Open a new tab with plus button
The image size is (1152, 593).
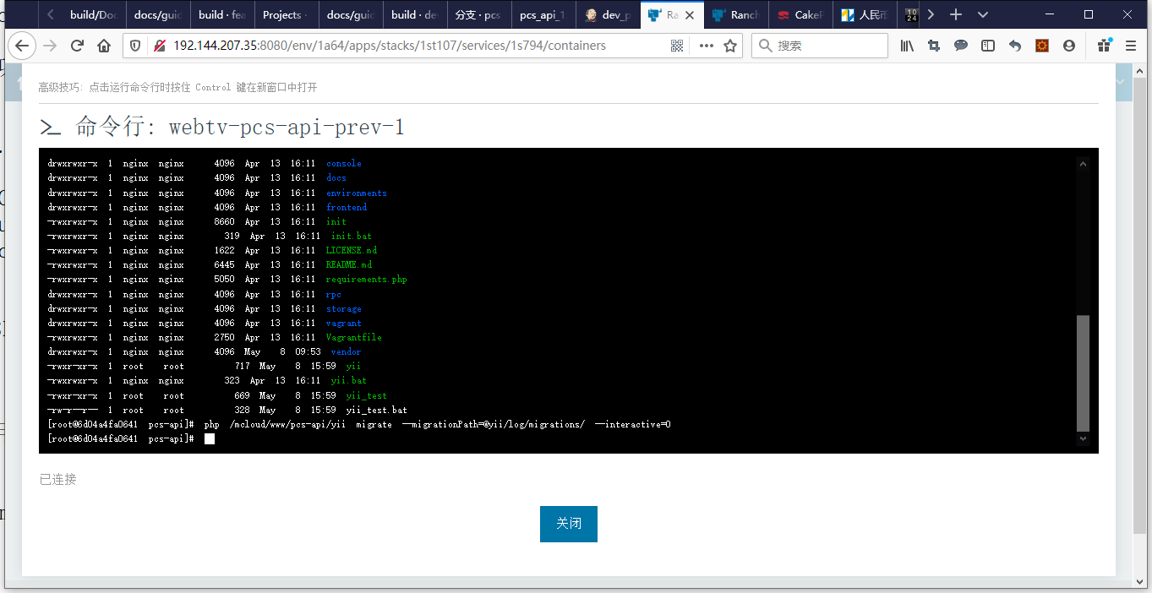click(956, 14)
